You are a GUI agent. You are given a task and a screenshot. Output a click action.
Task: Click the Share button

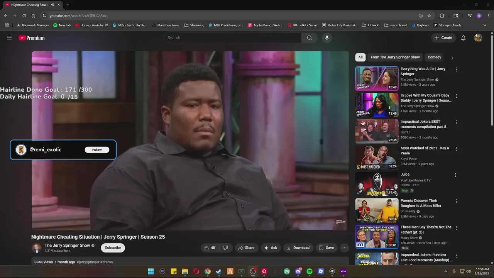coord(246,248)
